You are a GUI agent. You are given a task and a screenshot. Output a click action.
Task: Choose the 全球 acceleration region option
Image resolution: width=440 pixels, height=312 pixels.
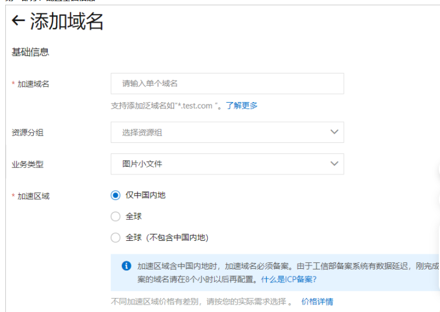pos(116,216)
